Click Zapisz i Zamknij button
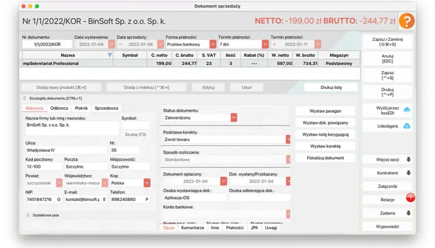The width and height of the screenshot is (435, 248). click(x=387, y=42)
